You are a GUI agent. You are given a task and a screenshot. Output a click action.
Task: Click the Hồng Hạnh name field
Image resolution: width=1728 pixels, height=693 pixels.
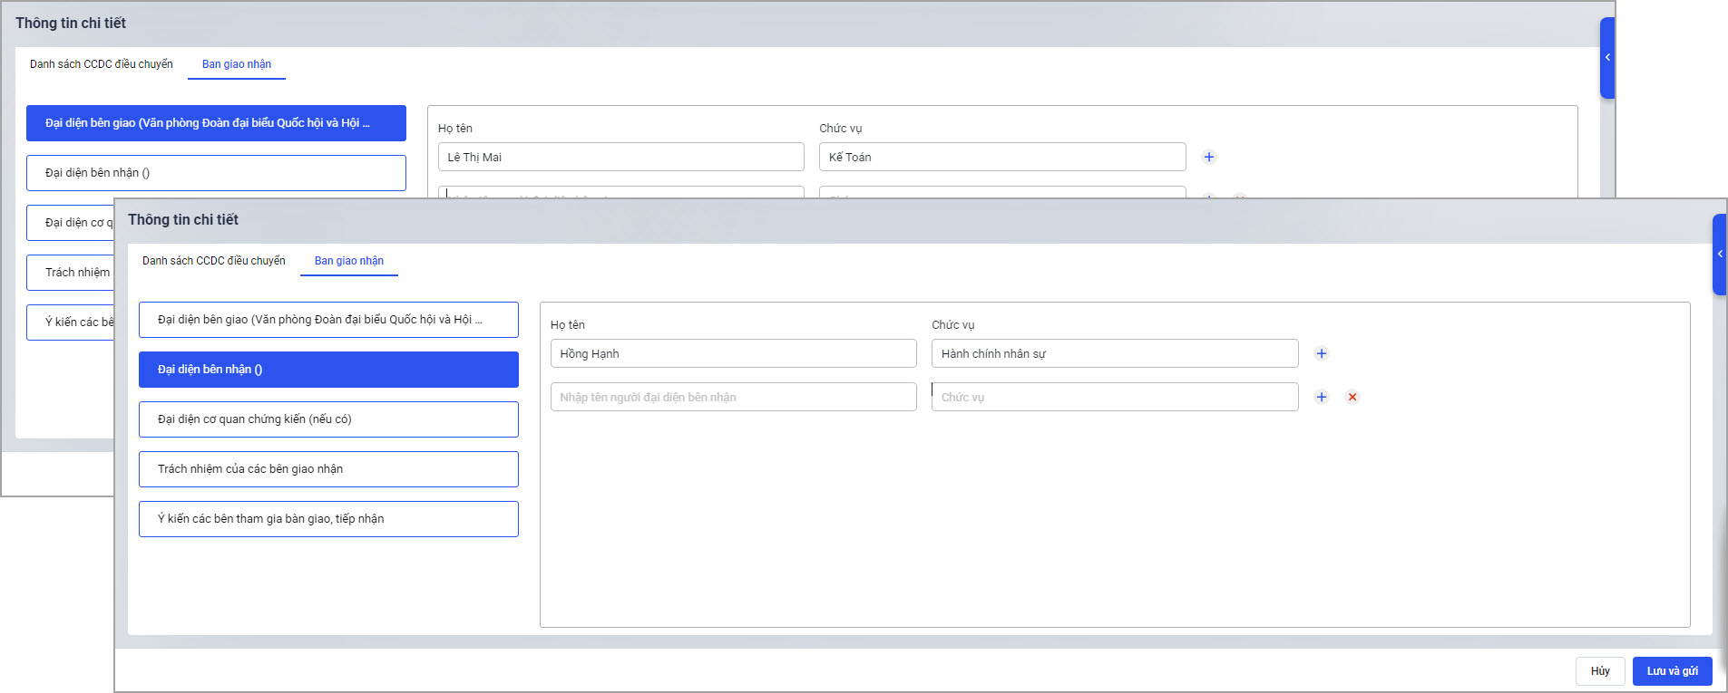coord(733,353)
